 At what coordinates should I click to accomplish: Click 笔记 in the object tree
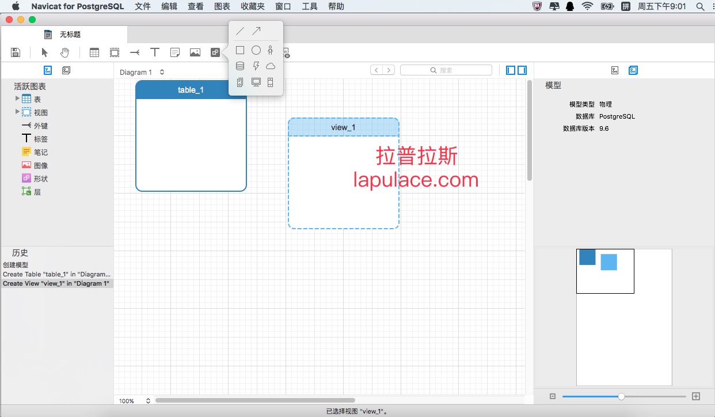pyautogui.click(x=41, y=152)
